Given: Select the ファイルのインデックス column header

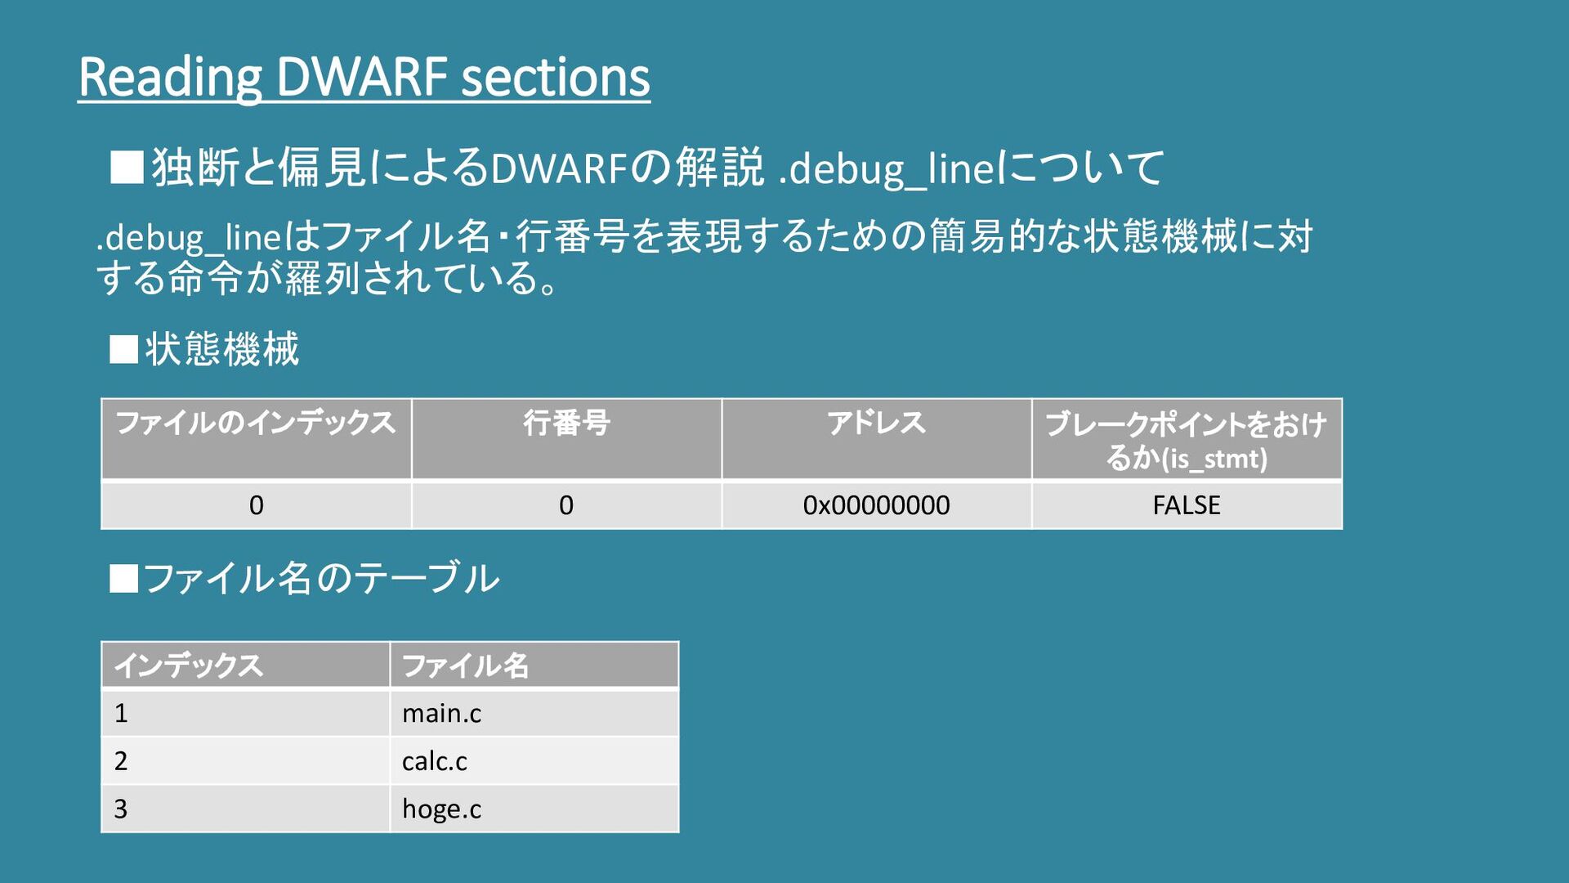Looking at the screenshot, I should [x=256, y=424].
